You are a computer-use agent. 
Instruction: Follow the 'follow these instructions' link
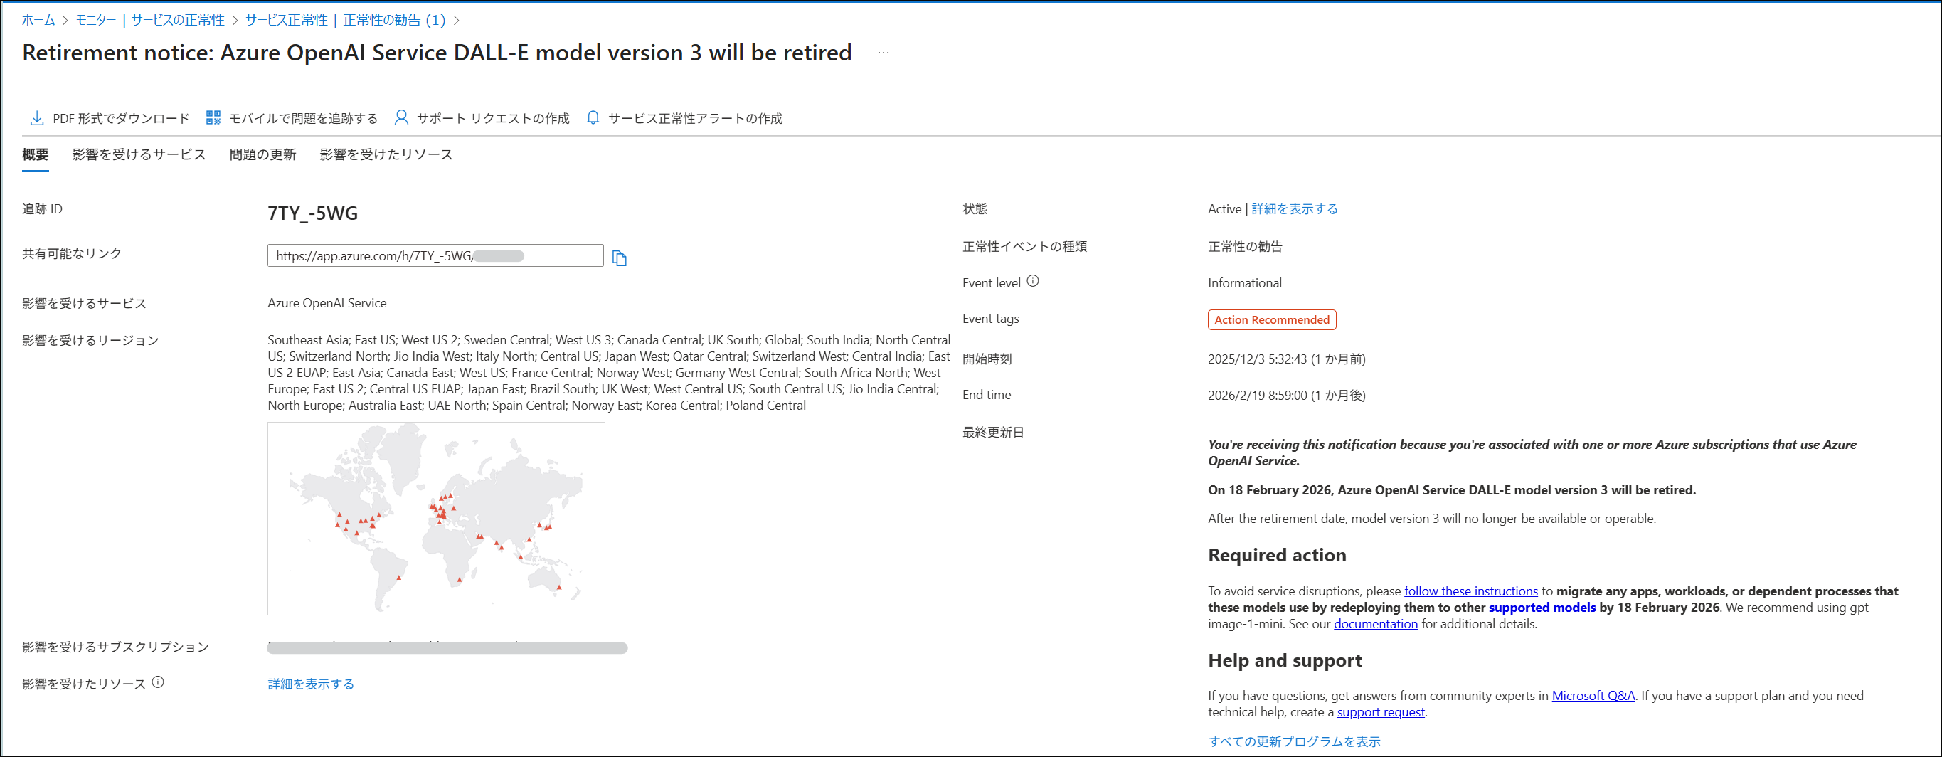(x=1471, y=591)
